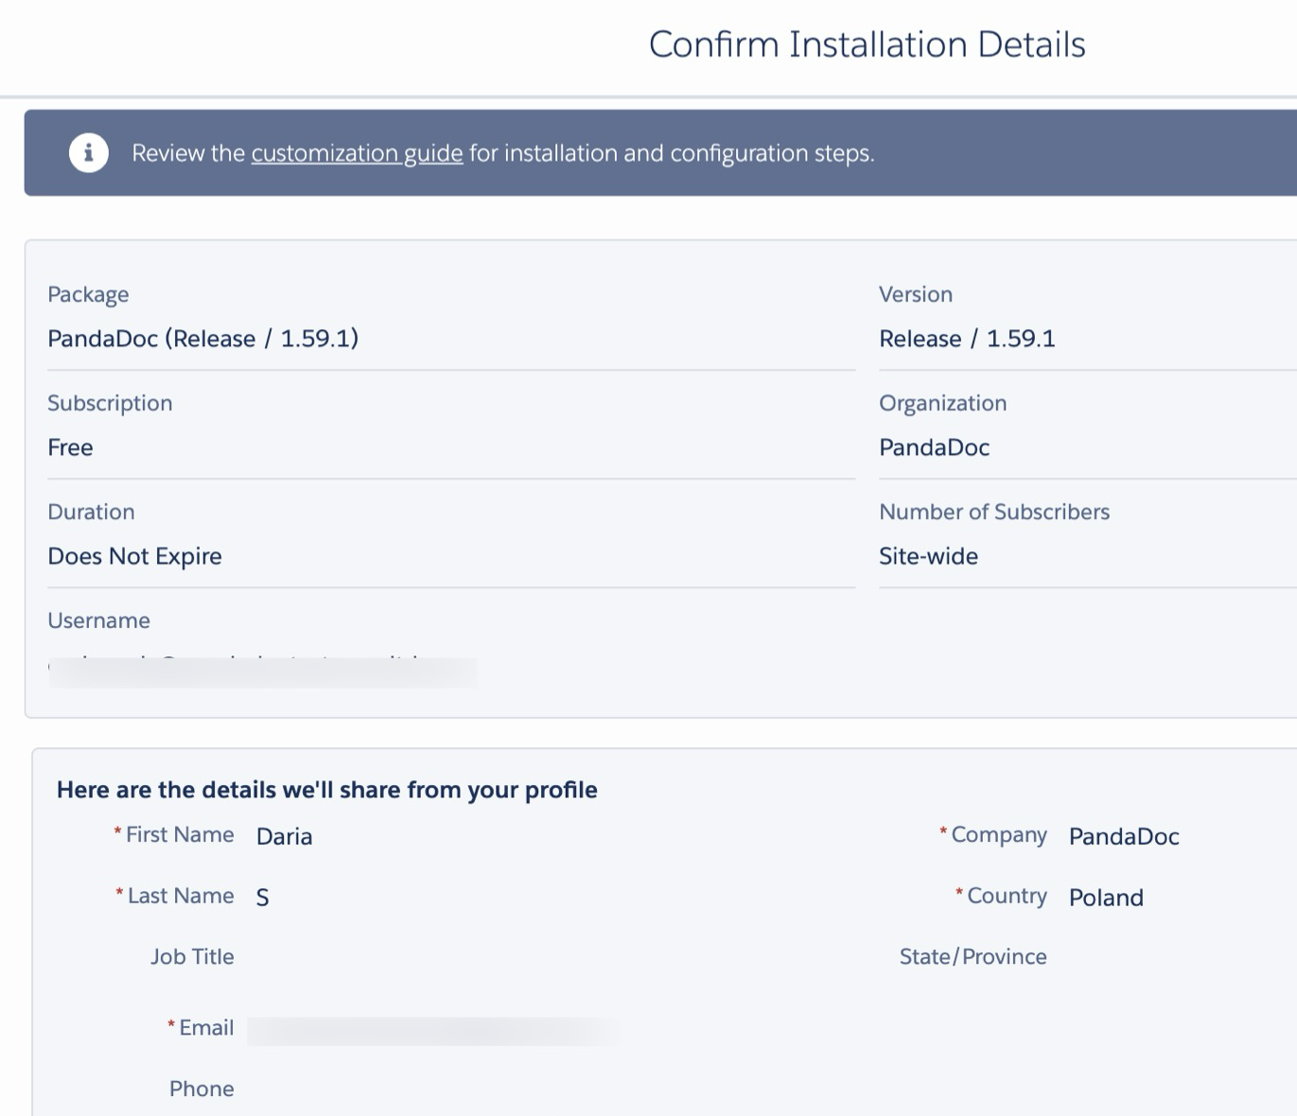This screenshot has height=1116, width=1297.
Task: Select the Site-wide value
Action: point(929,556)
